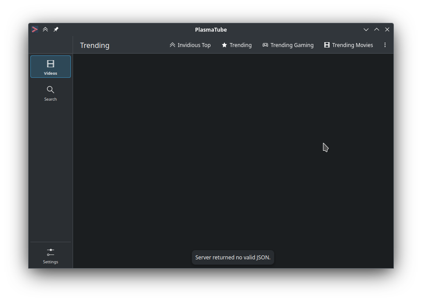Click the PlasmaTube app icon in title bar
This screenshot has height=302, width=422.
(35, 29)
